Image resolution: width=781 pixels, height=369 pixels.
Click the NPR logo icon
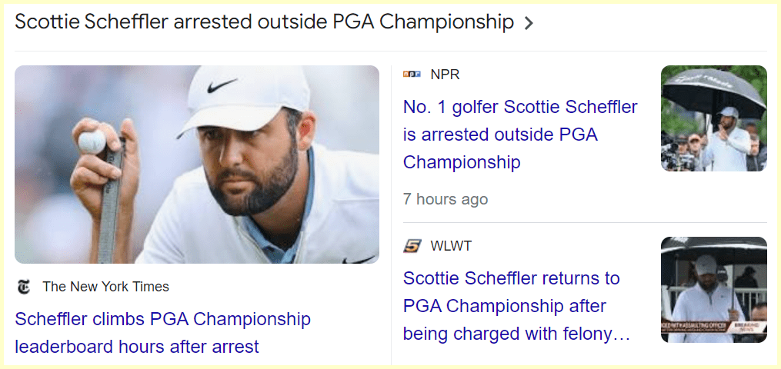pyautogui.click(x=412, y=75)
